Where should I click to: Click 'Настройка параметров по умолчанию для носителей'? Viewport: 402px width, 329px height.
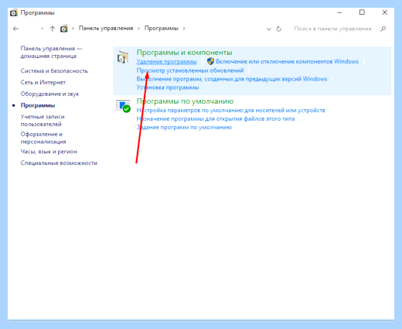tap(230, 110)
